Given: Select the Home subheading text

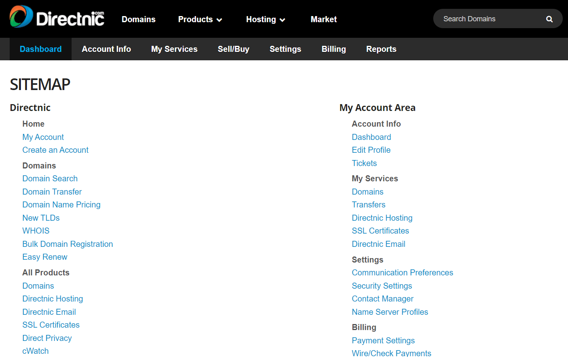Looking at the screenshot, I should pos(33,124).
